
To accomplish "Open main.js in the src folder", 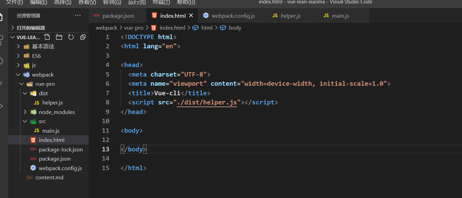I will [48, 131].
